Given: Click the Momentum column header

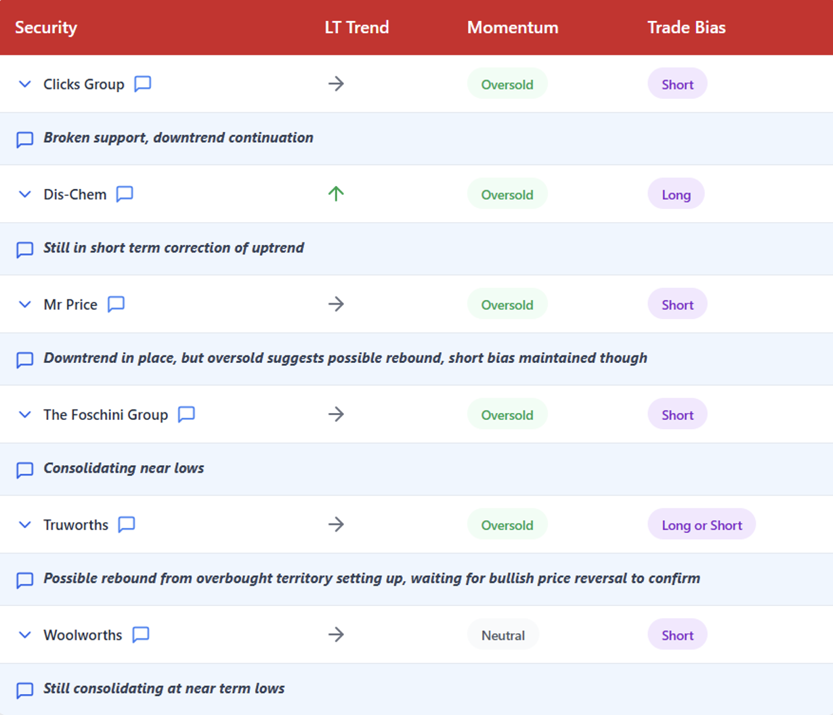Looking at the screenshot, I should 513,28.
